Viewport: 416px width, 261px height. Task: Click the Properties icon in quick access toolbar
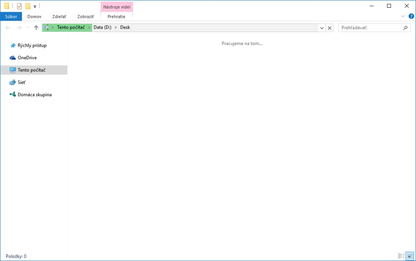[x=19, y=6]
